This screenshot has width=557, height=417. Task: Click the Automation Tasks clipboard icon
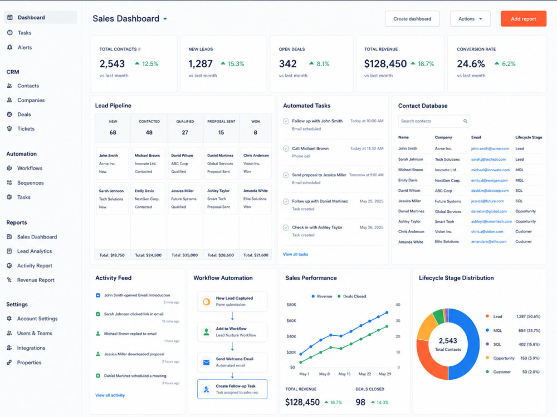[9, 197]
